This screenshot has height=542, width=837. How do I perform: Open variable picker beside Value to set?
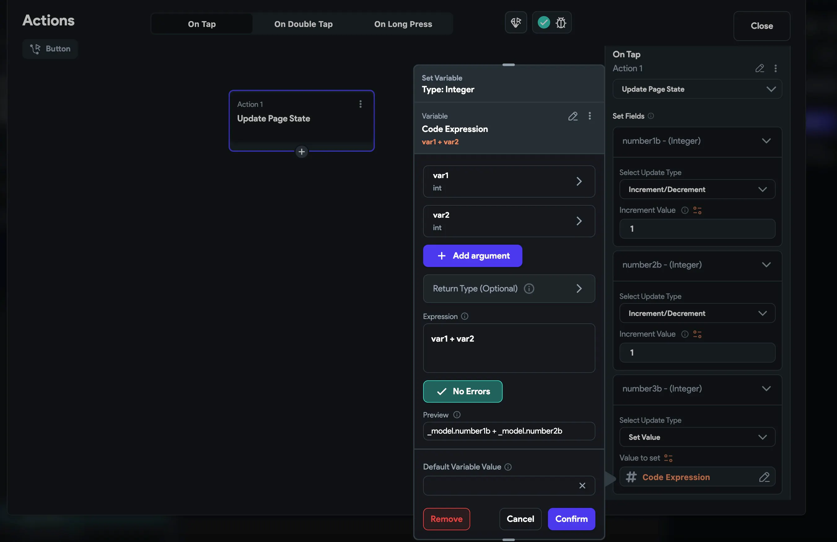(x=668, y=458)
